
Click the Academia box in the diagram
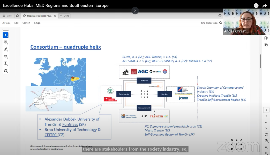[124, 94]
